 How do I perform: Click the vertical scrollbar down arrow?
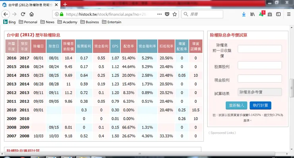[x=292, y=150]
